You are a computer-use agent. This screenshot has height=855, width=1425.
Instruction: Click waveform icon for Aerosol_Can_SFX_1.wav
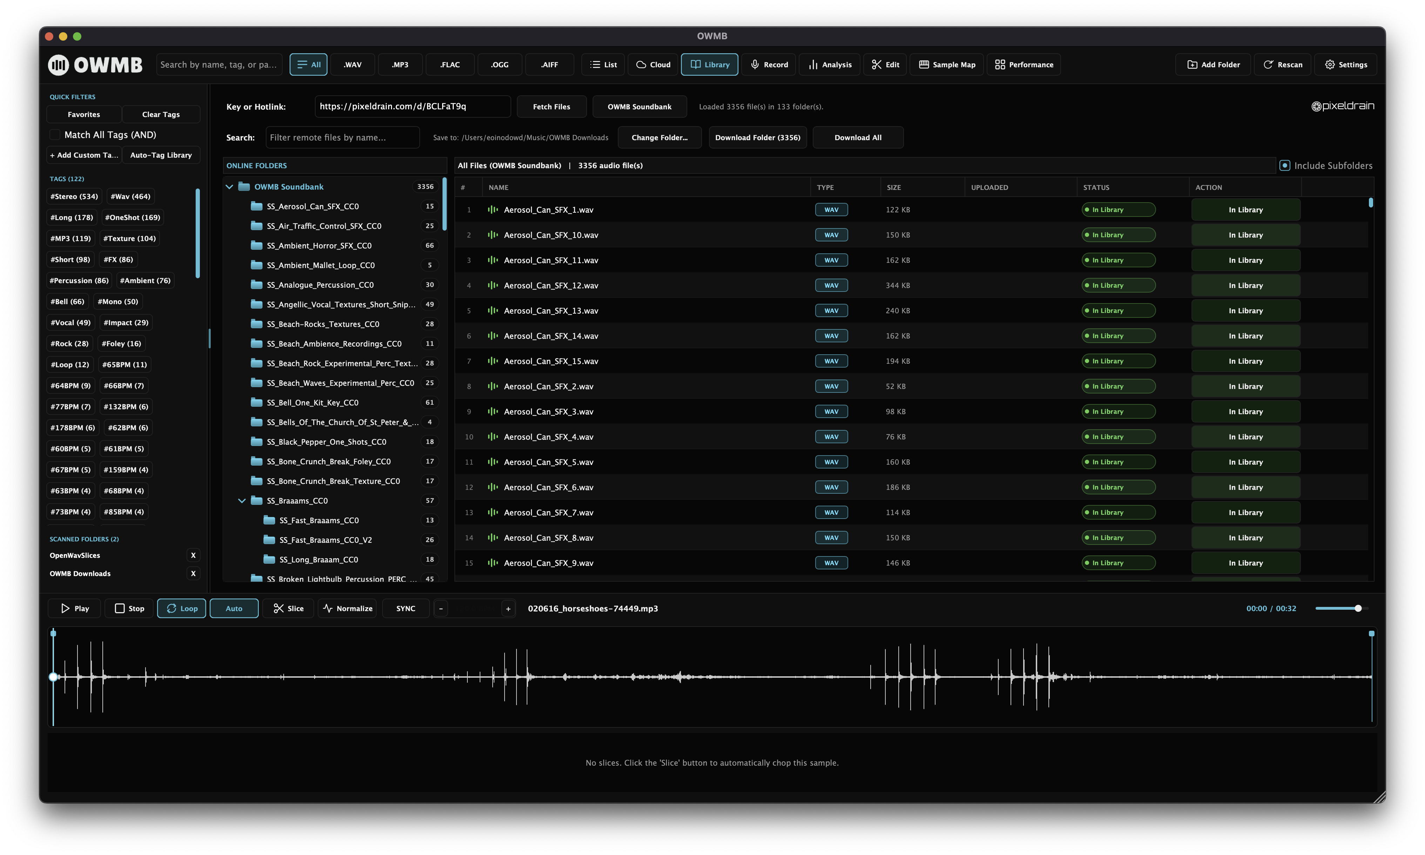492,210
